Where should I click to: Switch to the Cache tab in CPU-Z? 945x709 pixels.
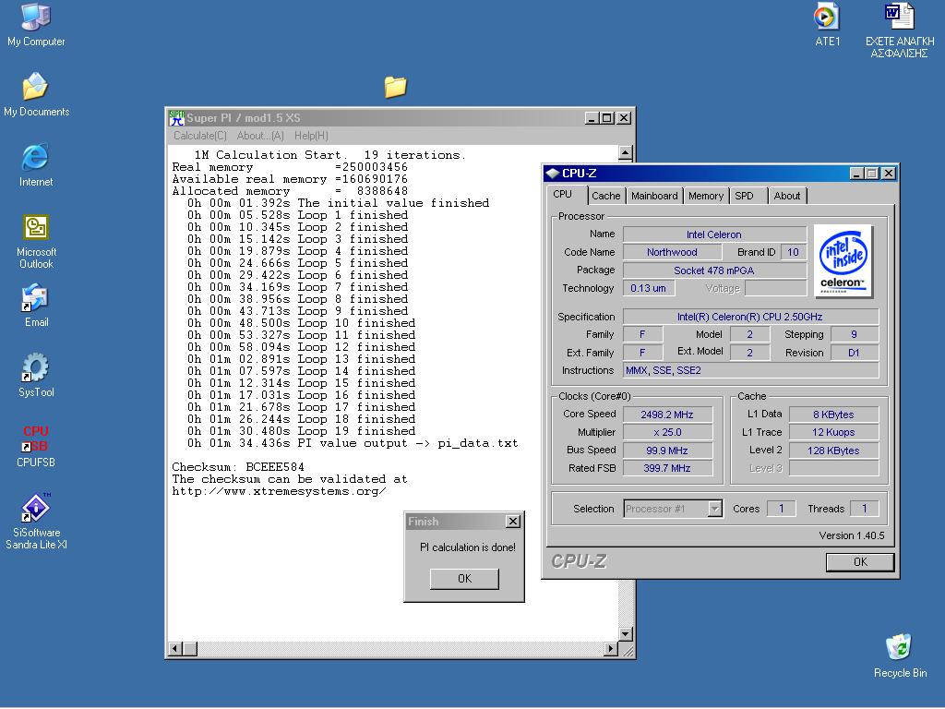pos(605,196)
